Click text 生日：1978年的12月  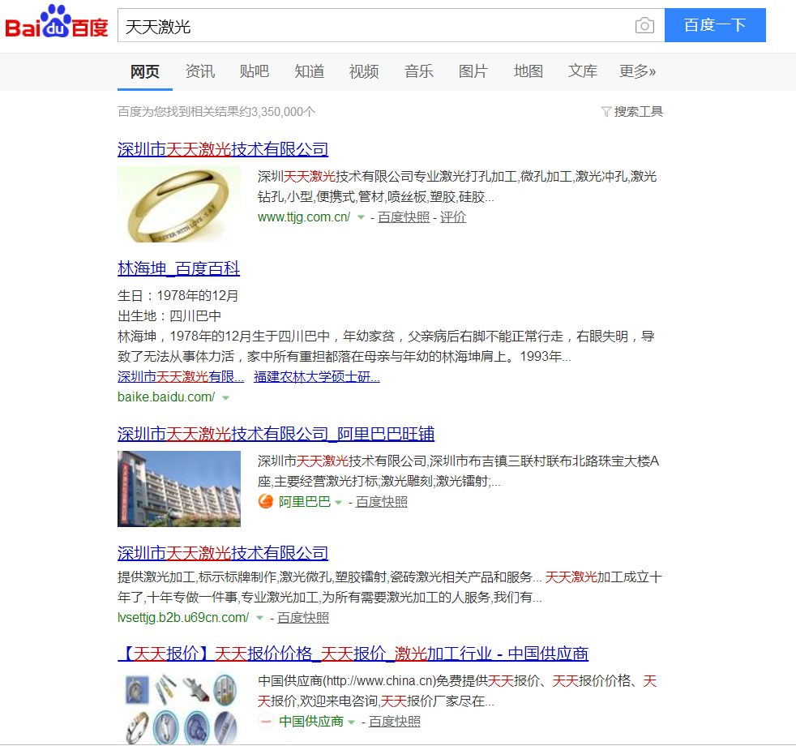(x=178, y=295)
